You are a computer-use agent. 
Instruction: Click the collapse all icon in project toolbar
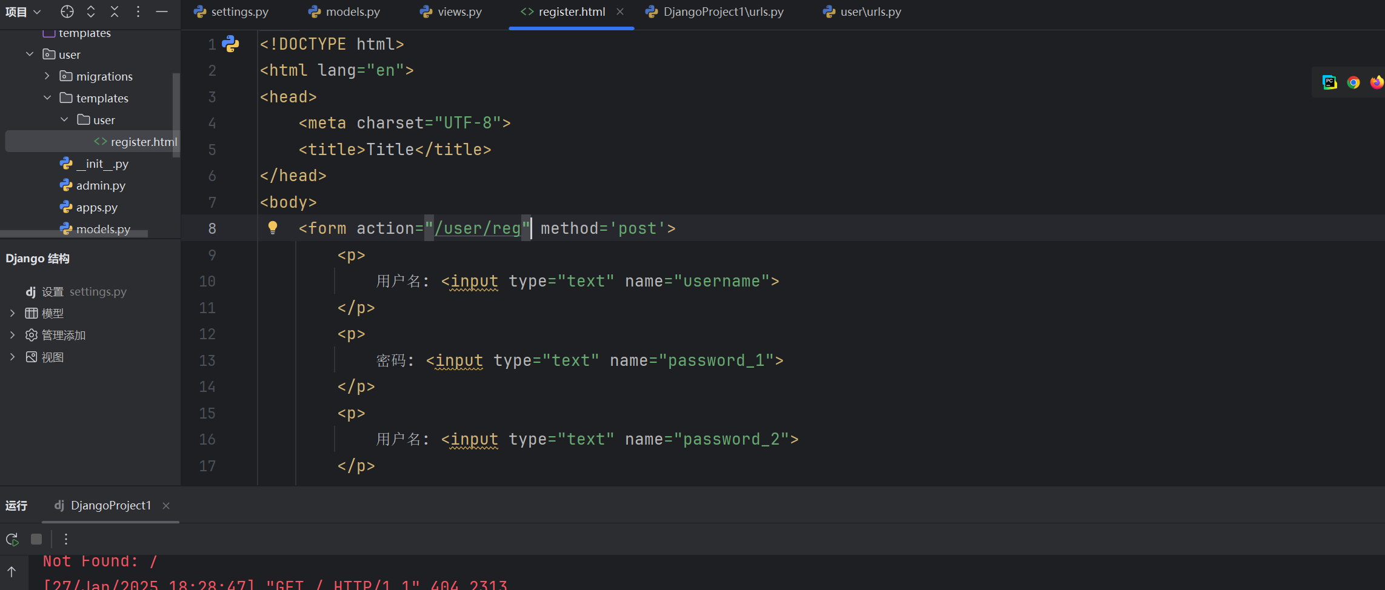115,12
